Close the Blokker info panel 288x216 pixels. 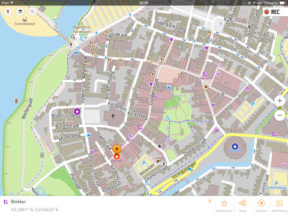tap(209, 201)
